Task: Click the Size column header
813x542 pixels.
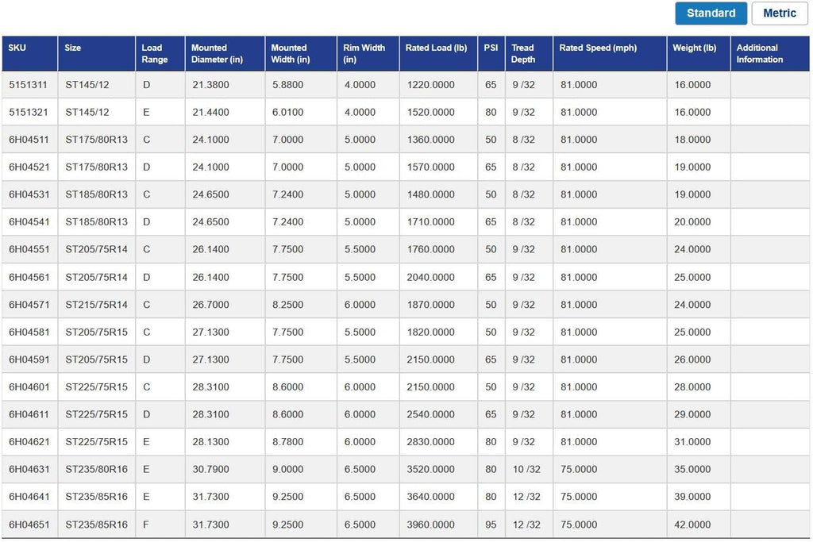Action: 96,53
